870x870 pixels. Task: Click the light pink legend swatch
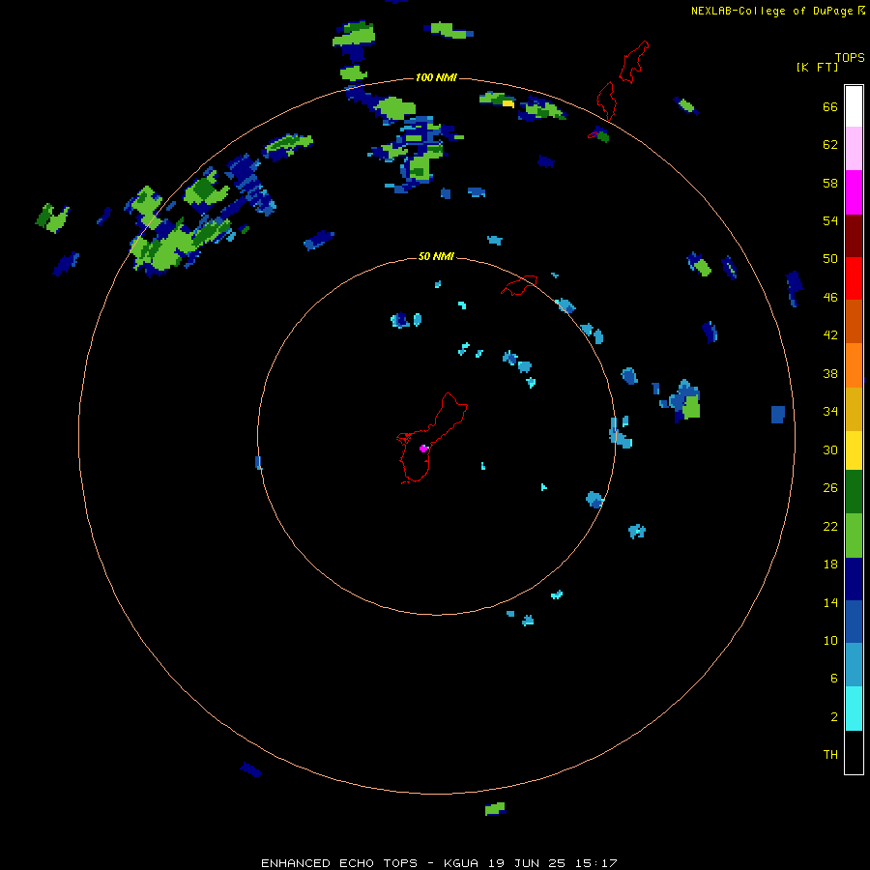click(854, 149)
